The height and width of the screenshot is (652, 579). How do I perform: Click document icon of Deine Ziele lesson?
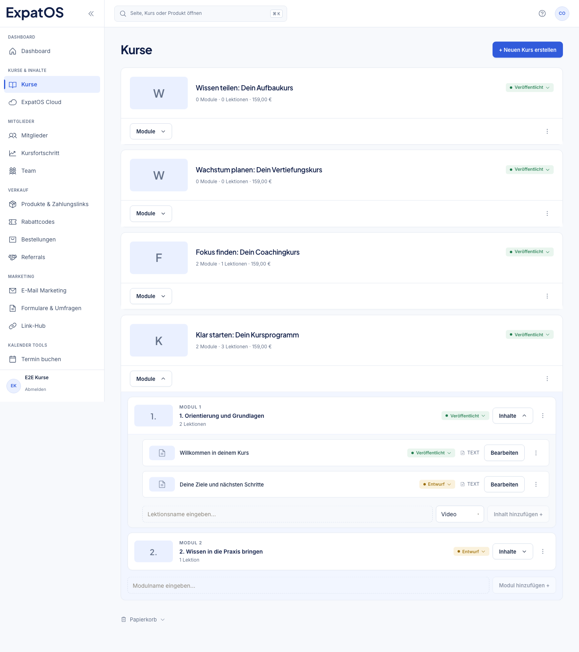(x=162, y=484)
